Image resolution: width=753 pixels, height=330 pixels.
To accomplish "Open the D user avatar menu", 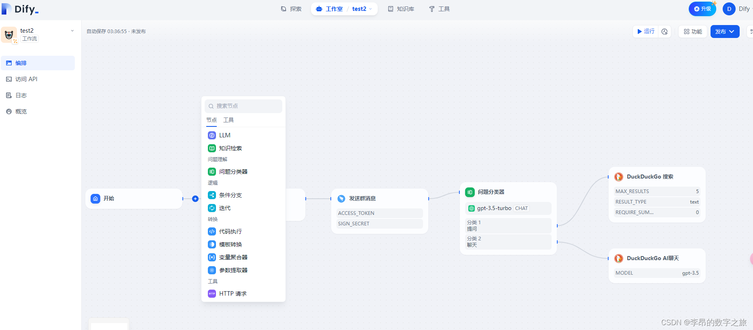I will pos(729,9).
